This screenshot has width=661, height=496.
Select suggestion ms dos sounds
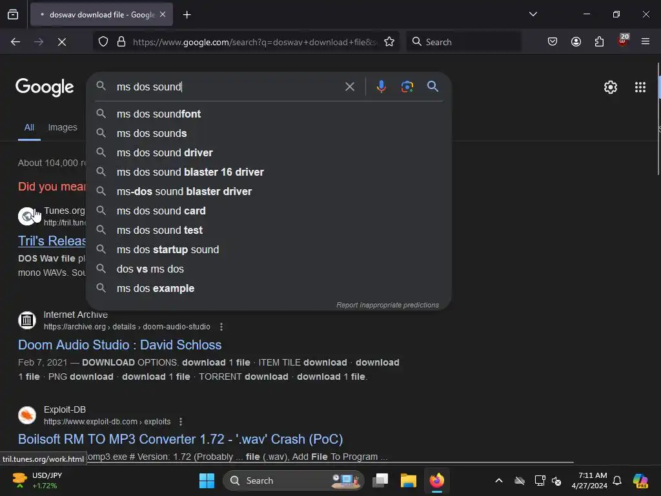(269, 133)
